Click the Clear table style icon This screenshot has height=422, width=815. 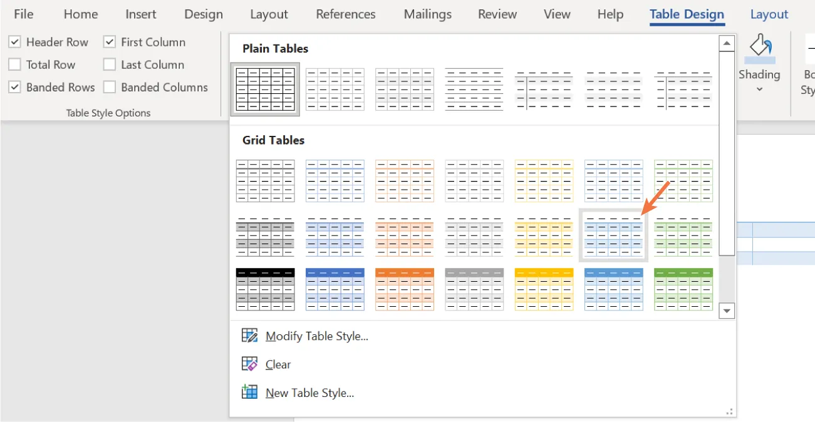(249, 364)
